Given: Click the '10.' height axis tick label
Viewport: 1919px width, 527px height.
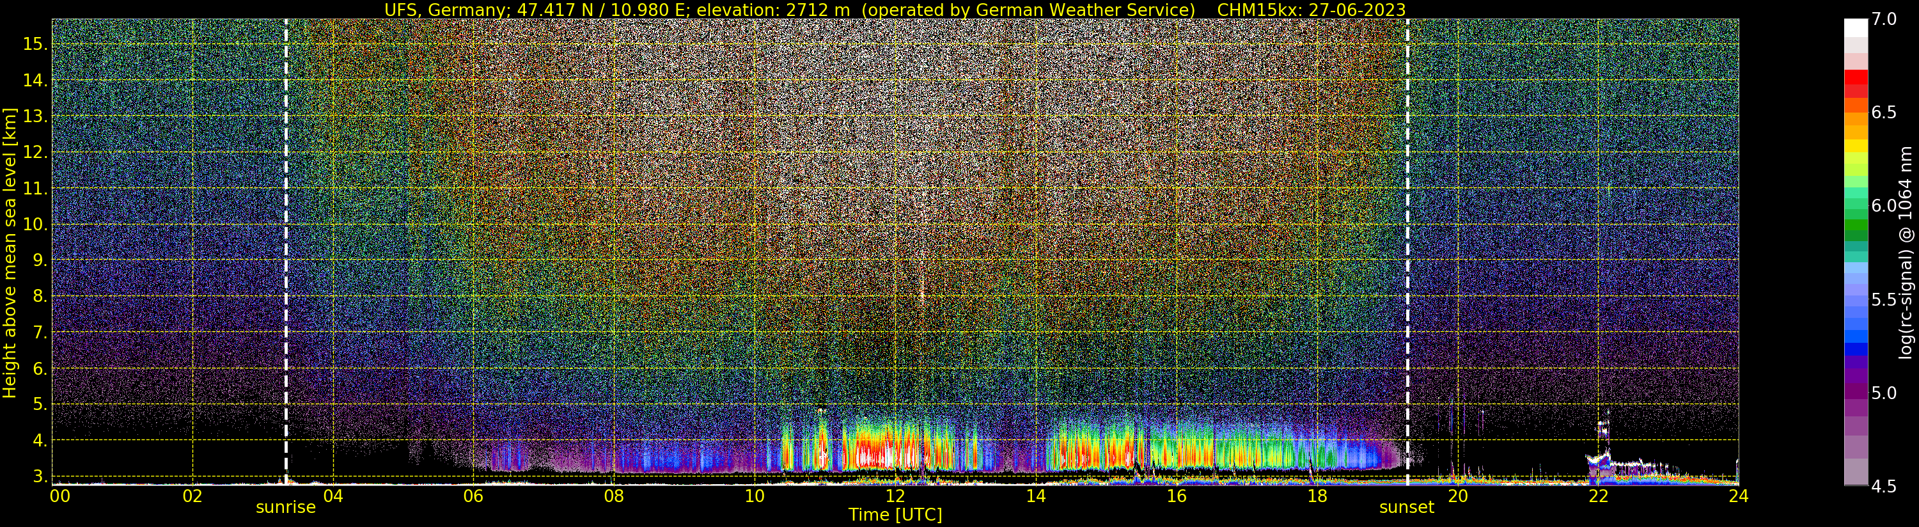Looking at the screenshot, I should tap(35, 224).
